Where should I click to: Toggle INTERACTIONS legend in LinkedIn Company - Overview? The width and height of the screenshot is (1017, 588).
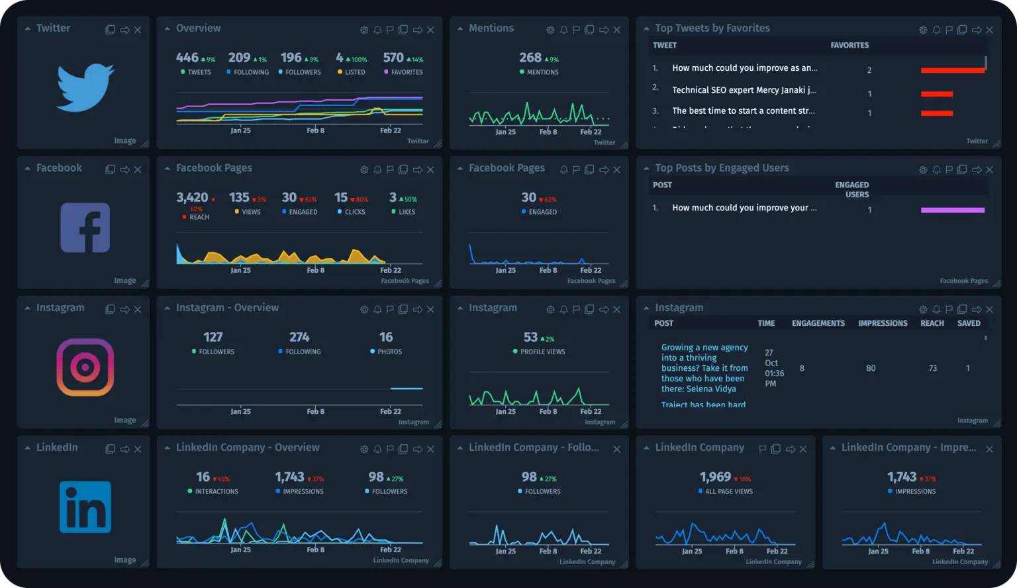(x=213, y=491)
